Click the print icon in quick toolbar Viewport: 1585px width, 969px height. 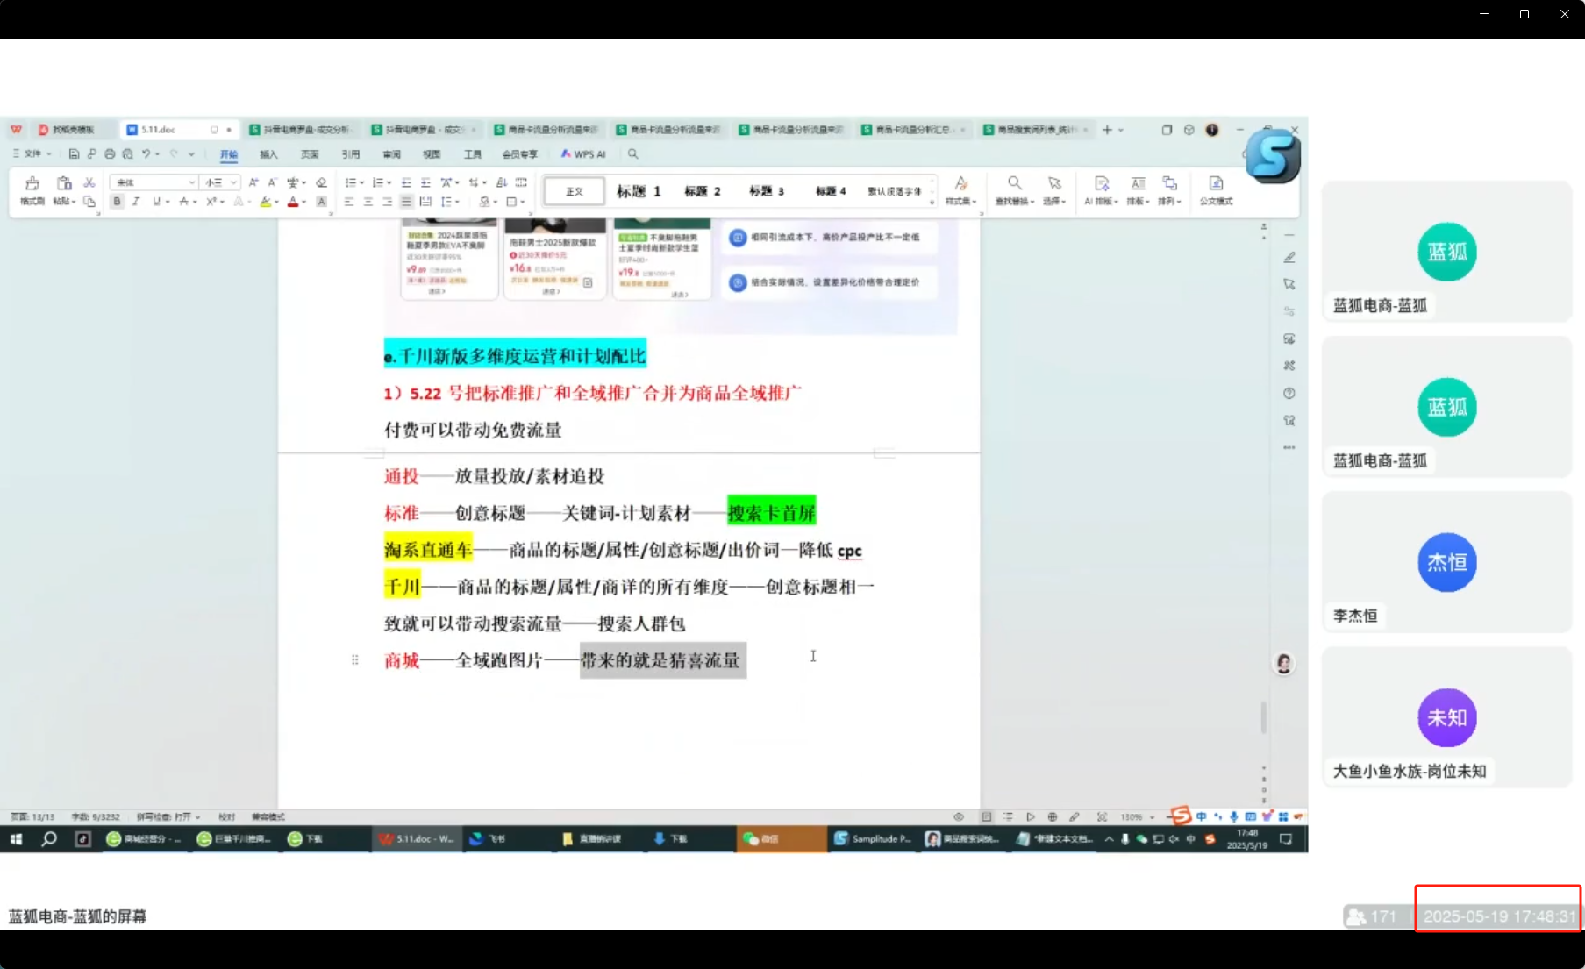(x=110, y=154)
